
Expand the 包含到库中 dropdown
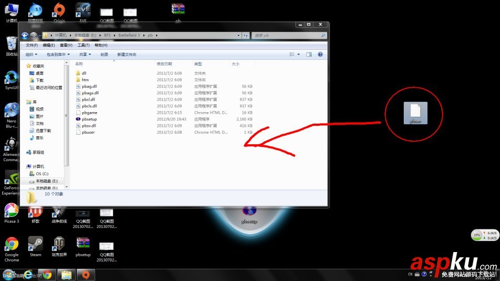point(58,55)
